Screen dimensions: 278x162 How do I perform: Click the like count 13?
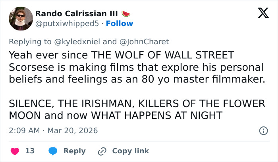(30, 151)
